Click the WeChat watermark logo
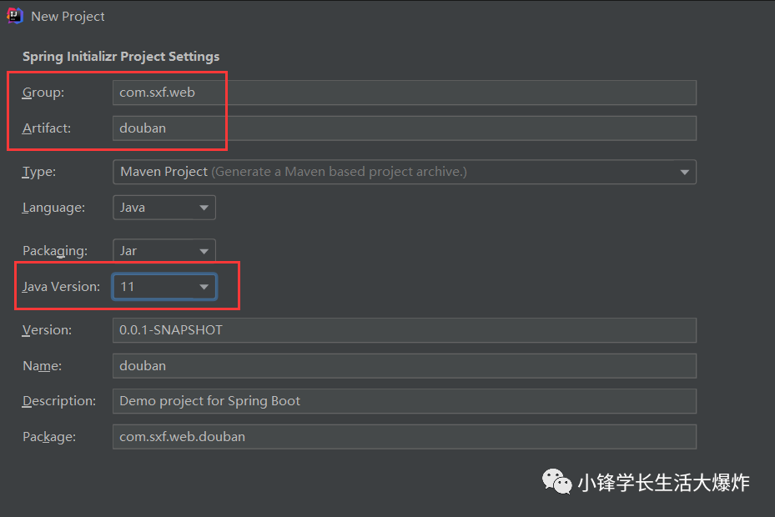The height and width of the screenshot is (517, 775). 556,481
